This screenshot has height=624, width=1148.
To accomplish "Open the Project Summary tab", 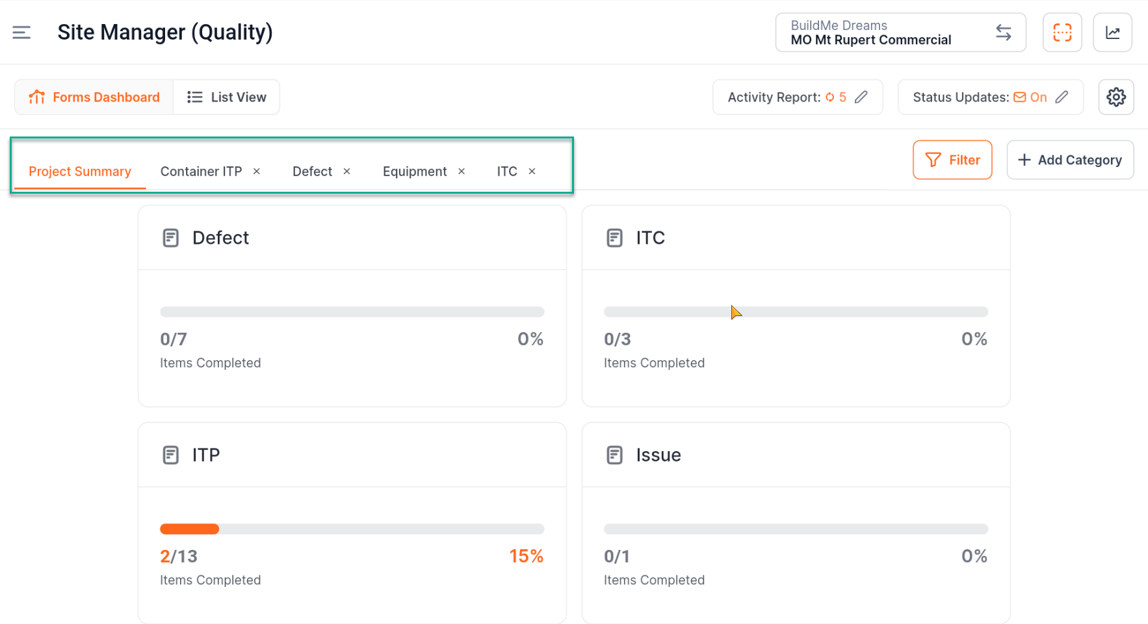I will 80,172.
